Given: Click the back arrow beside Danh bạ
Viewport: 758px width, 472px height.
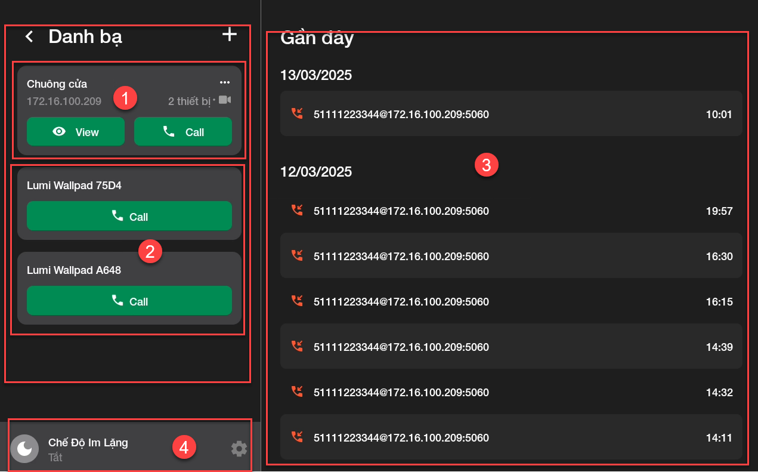Looking at the screenshot, I should click(x=29, y=37).
